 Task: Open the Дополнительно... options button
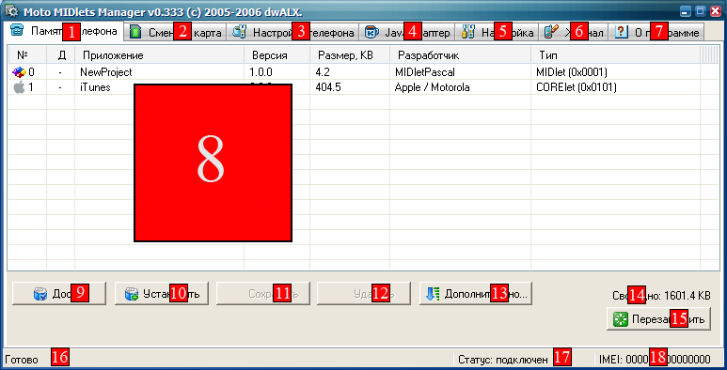tap(475, 294)
